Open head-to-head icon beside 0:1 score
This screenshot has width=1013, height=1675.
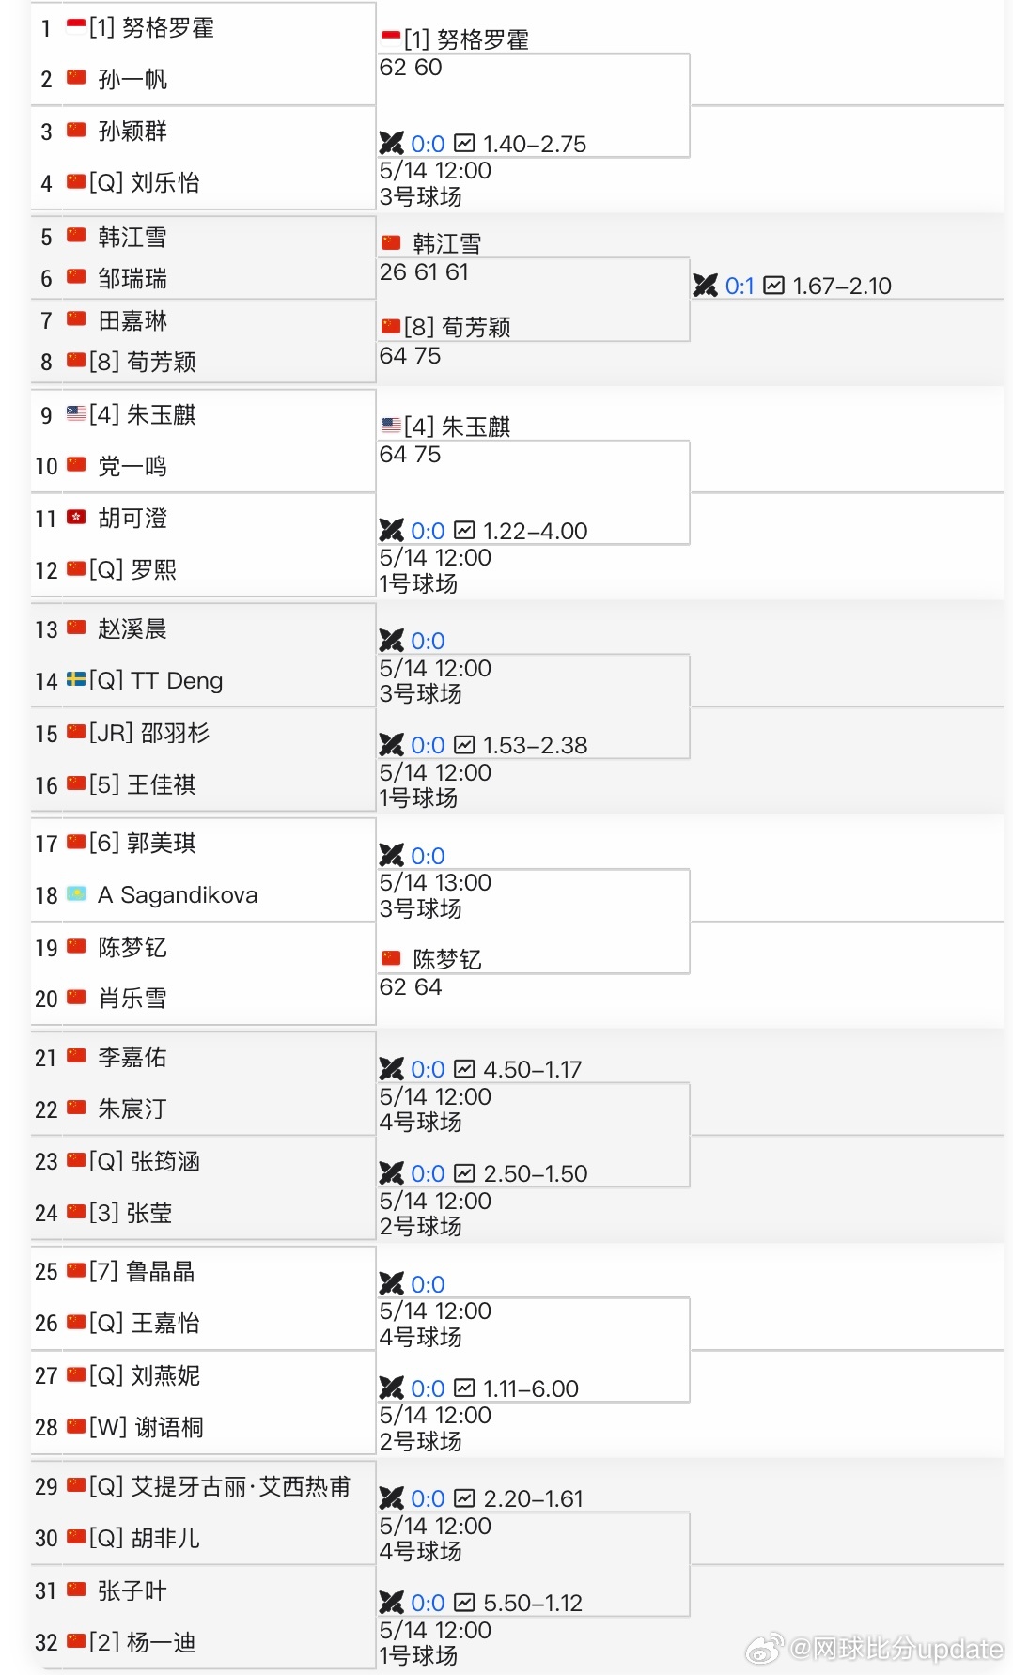[x=705, y=286]
